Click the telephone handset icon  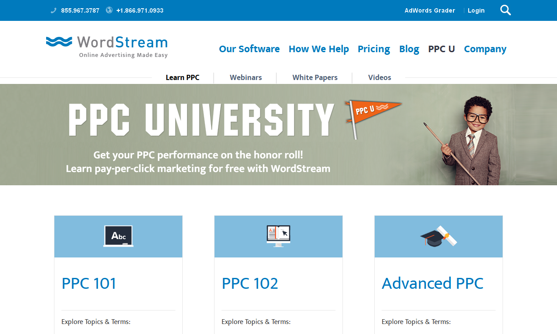tap(54, 10)
